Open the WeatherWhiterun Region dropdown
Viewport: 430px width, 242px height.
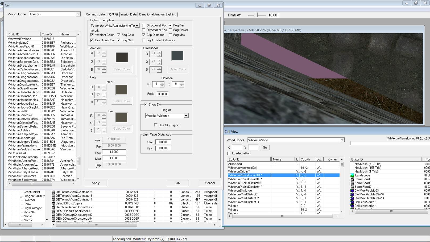(x=186, y=116)
